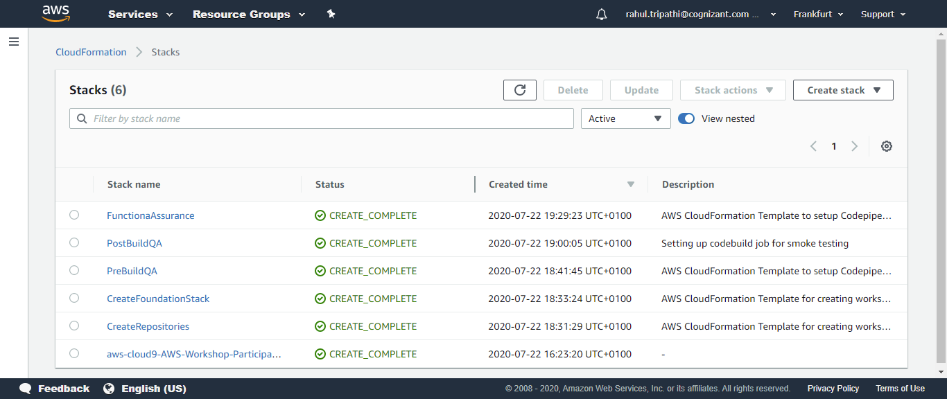Screen dimensions: 947x399
Task: Click the CloudFormation breadcrumb link
Action: tap(91, 52)
